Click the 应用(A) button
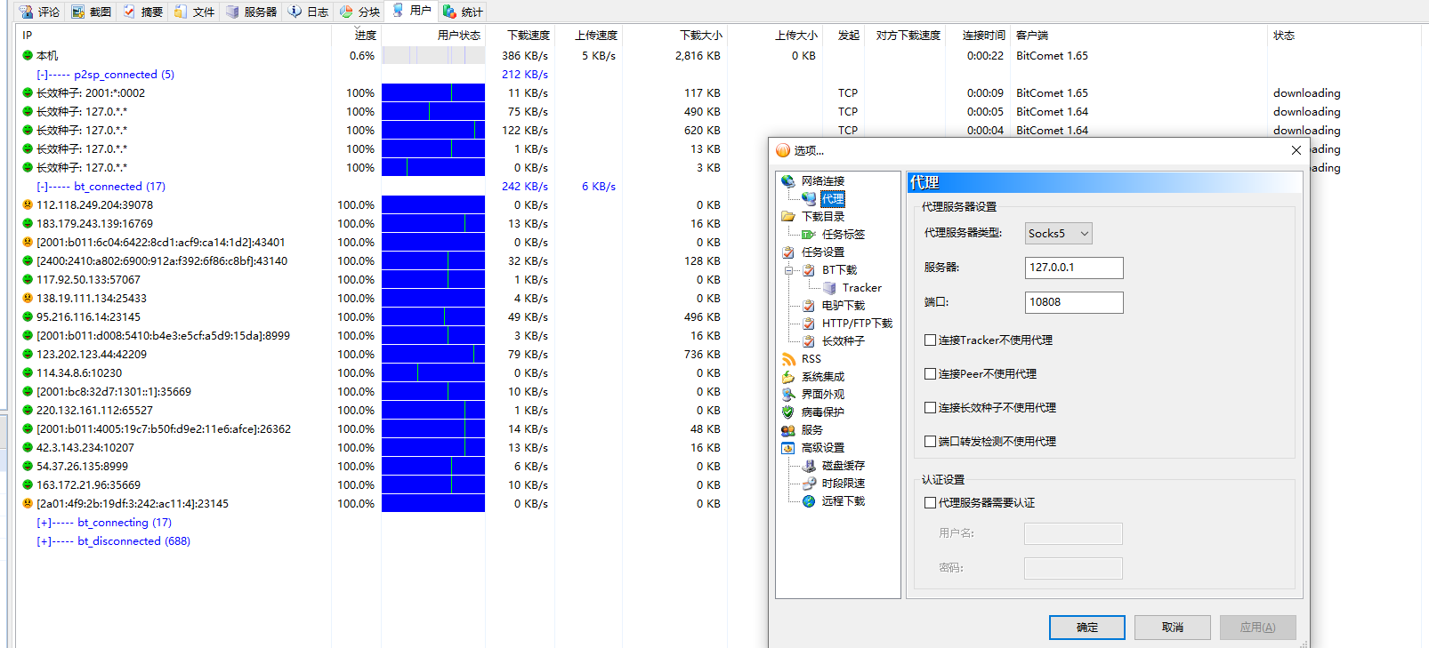Screen dimensions: 1429x648 point(1258,627)
